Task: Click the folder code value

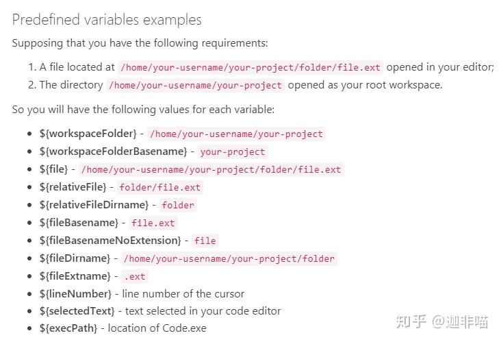Action: coord(178,205)
